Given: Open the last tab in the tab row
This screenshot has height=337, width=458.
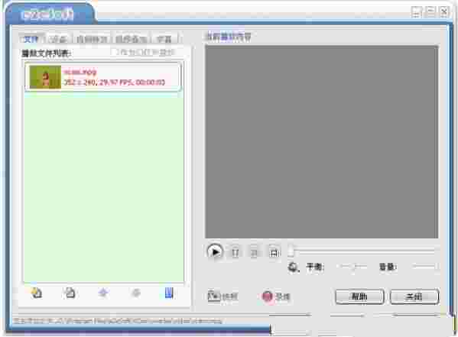Looking at the screenshot, I should (x=164, y=39).
